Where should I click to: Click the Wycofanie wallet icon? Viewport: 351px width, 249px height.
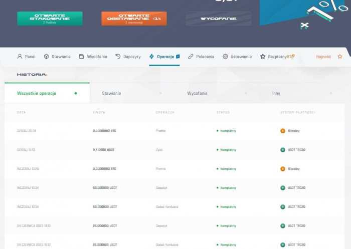coord(81,57)
